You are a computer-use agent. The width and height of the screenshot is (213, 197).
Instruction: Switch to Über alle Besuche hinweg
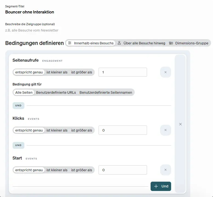(x=142, y=43)
